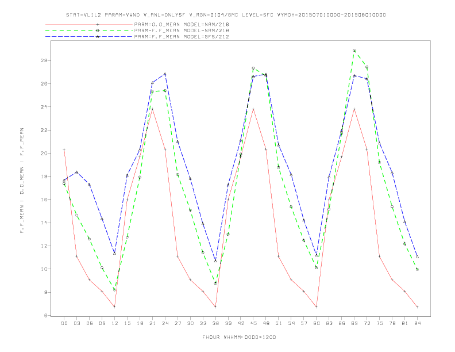Click x-axis tick label 45

click(x=253, y=323)
